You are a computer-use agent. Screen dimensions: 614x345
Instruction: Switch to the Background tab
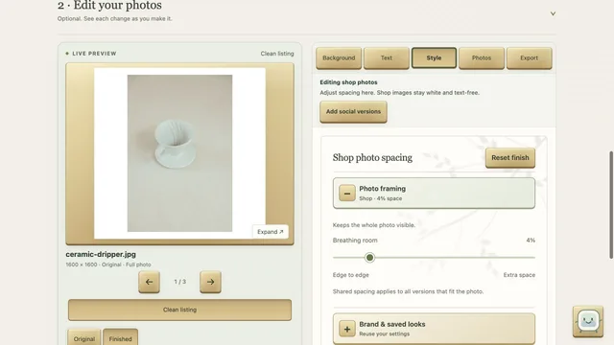(x=339, y=57)
